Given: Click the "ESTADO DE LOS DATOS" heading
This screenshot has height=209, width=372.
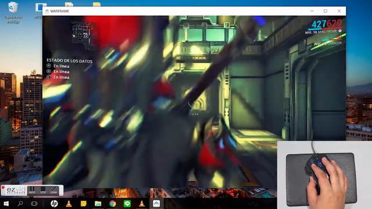Looking at the screenshot, I should pos(70,61).
